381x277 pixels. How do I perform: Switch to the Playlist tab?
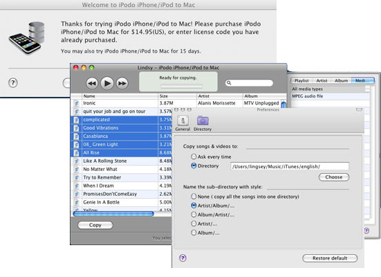(301, 80)
